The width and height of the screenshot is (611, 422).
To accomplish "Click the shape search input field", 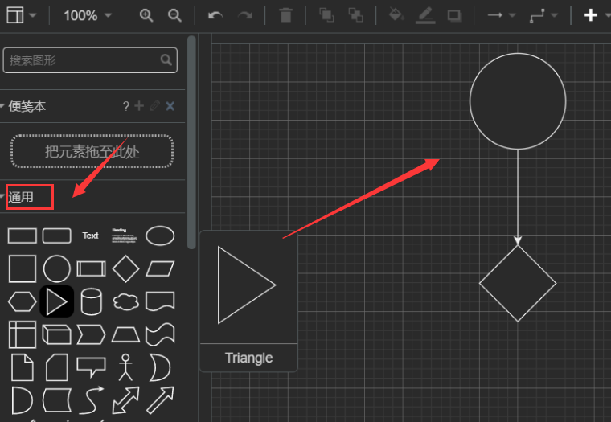I will coord(90,60).
